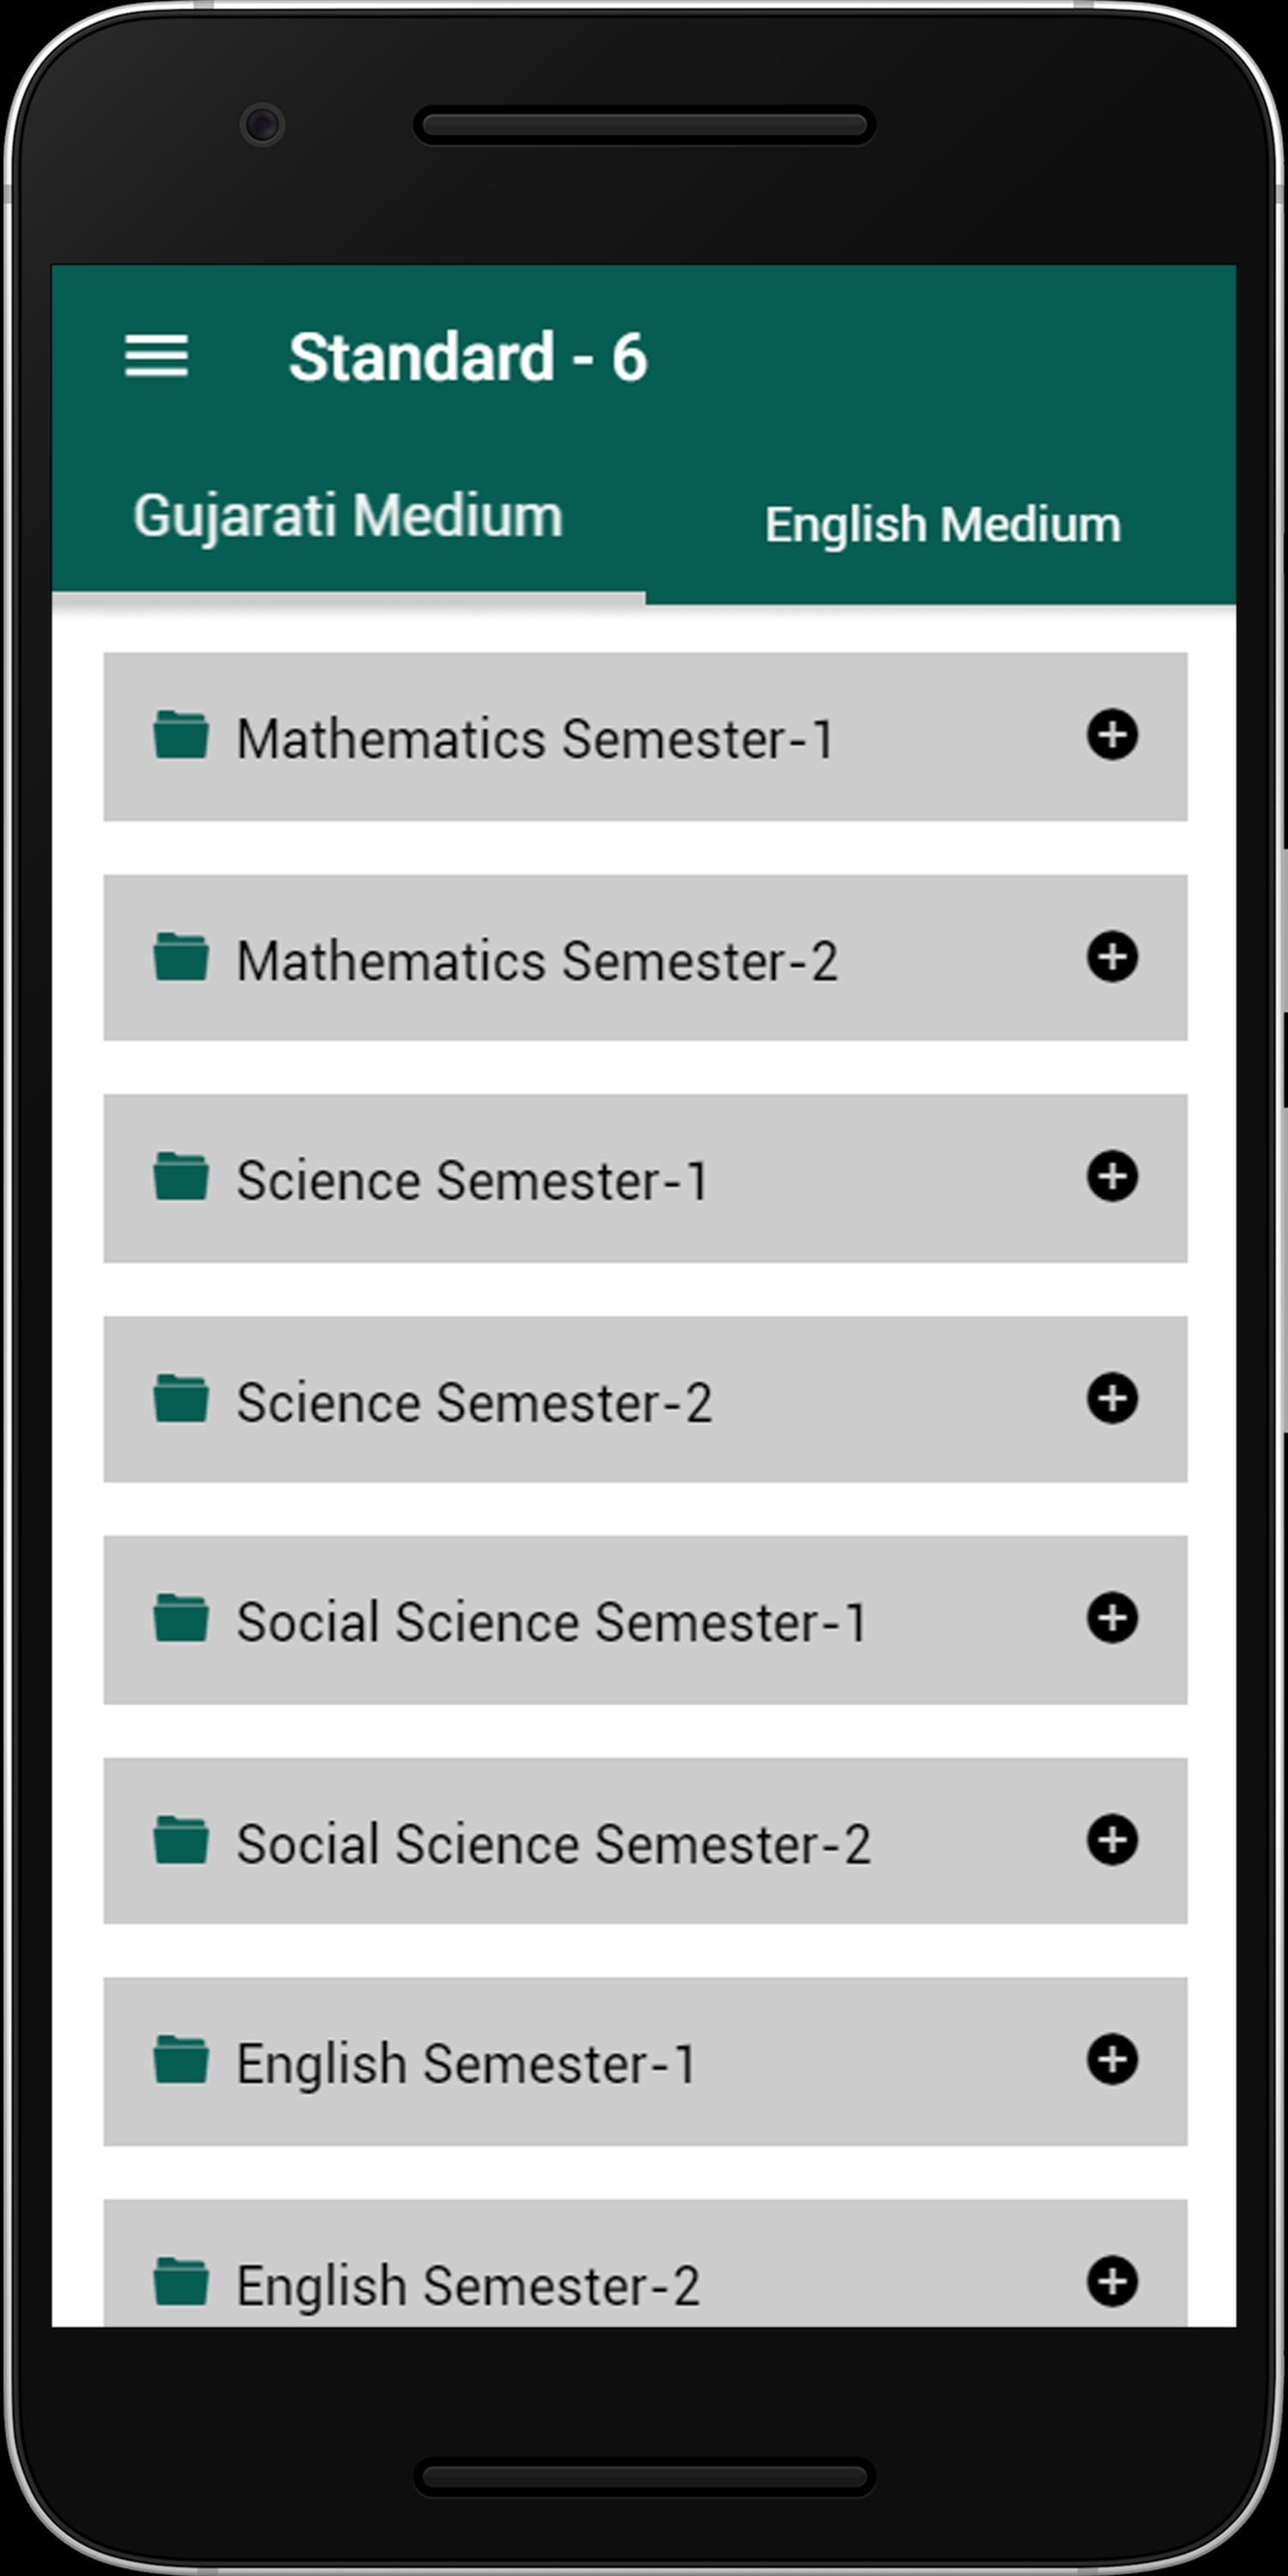
Task: Expand Science Semester-2 using plus button
Action: (x=1112, y=1399)
